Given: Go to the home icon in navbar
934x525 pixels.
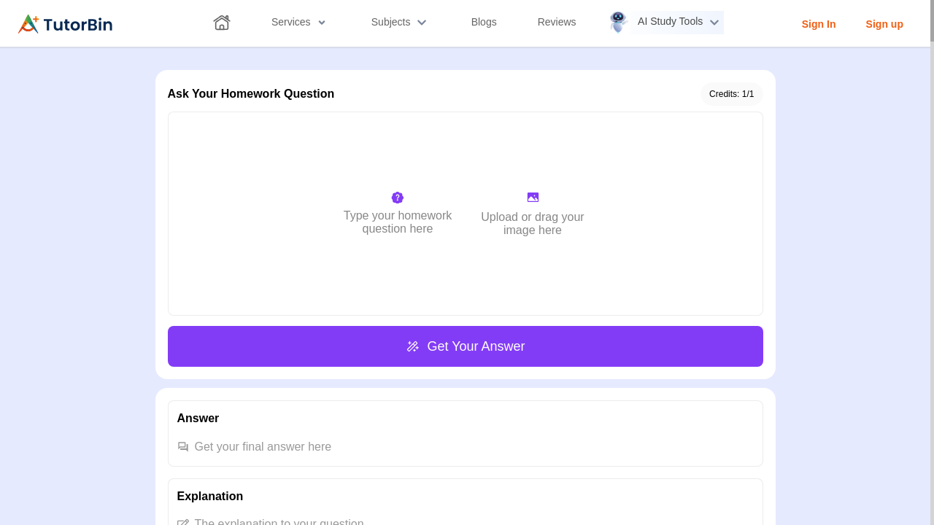Looking at the screenshot, I should pos(222,23).
